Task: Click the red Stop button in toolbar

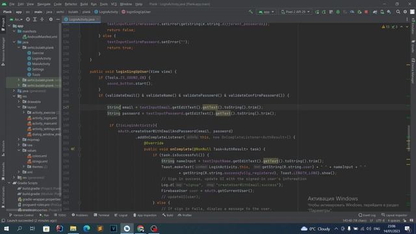Action: tap(366, 12)
